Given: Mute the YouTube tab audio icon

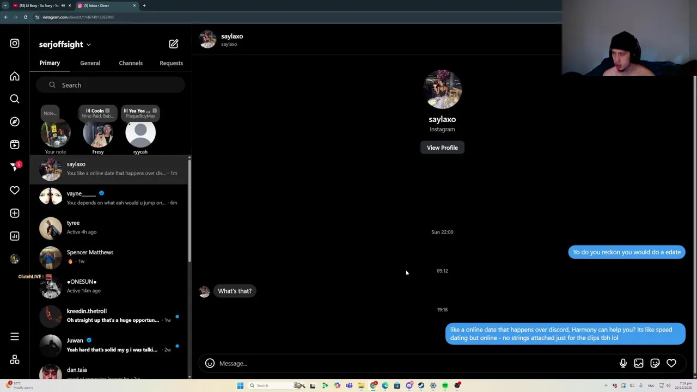Looking at the screenshot, I should point(63,5).
